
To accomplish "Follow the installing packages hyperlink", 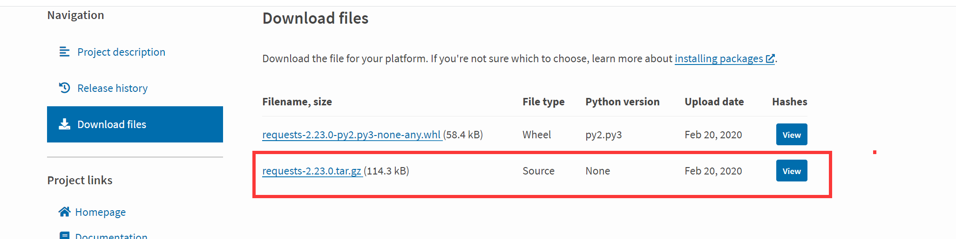I will click(x=719, y=58).
